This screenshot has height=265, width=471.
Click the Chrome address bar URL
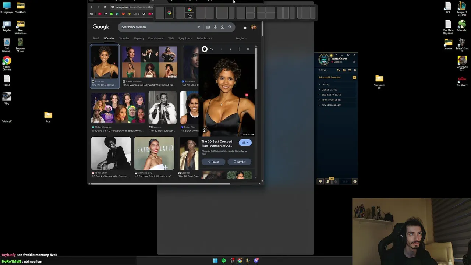click(x=135, y=7)
